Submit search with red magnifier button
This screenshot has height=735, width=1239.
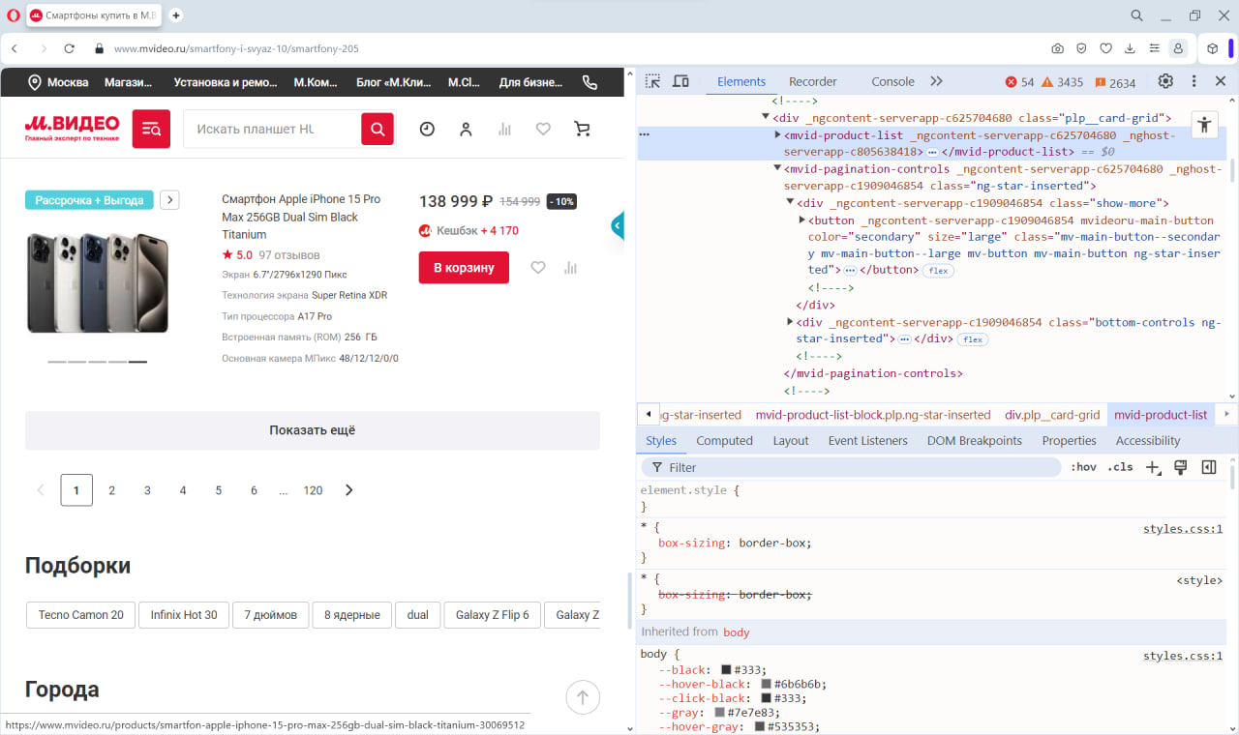pyautogui.click(x=378, y=129)
